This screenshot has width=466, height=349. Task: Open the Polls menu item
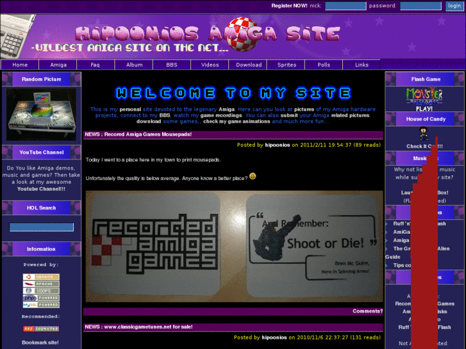coord(324,65)
